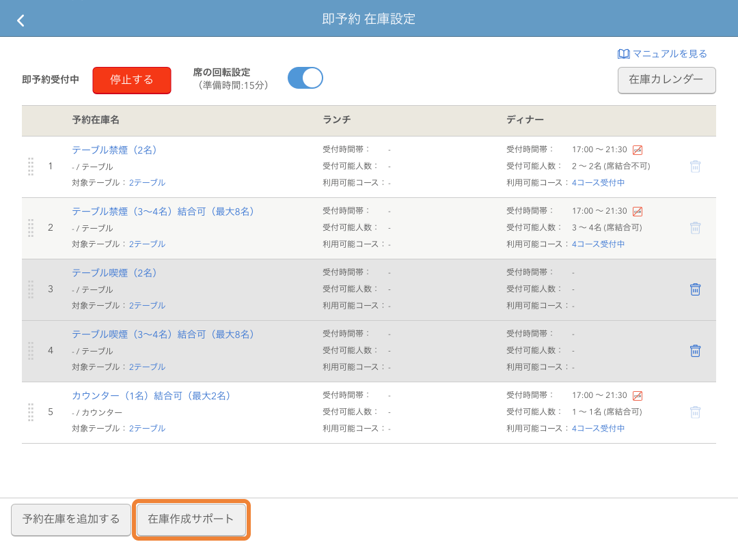Toggle the 席の回転設定 switch

click(305, 78)
